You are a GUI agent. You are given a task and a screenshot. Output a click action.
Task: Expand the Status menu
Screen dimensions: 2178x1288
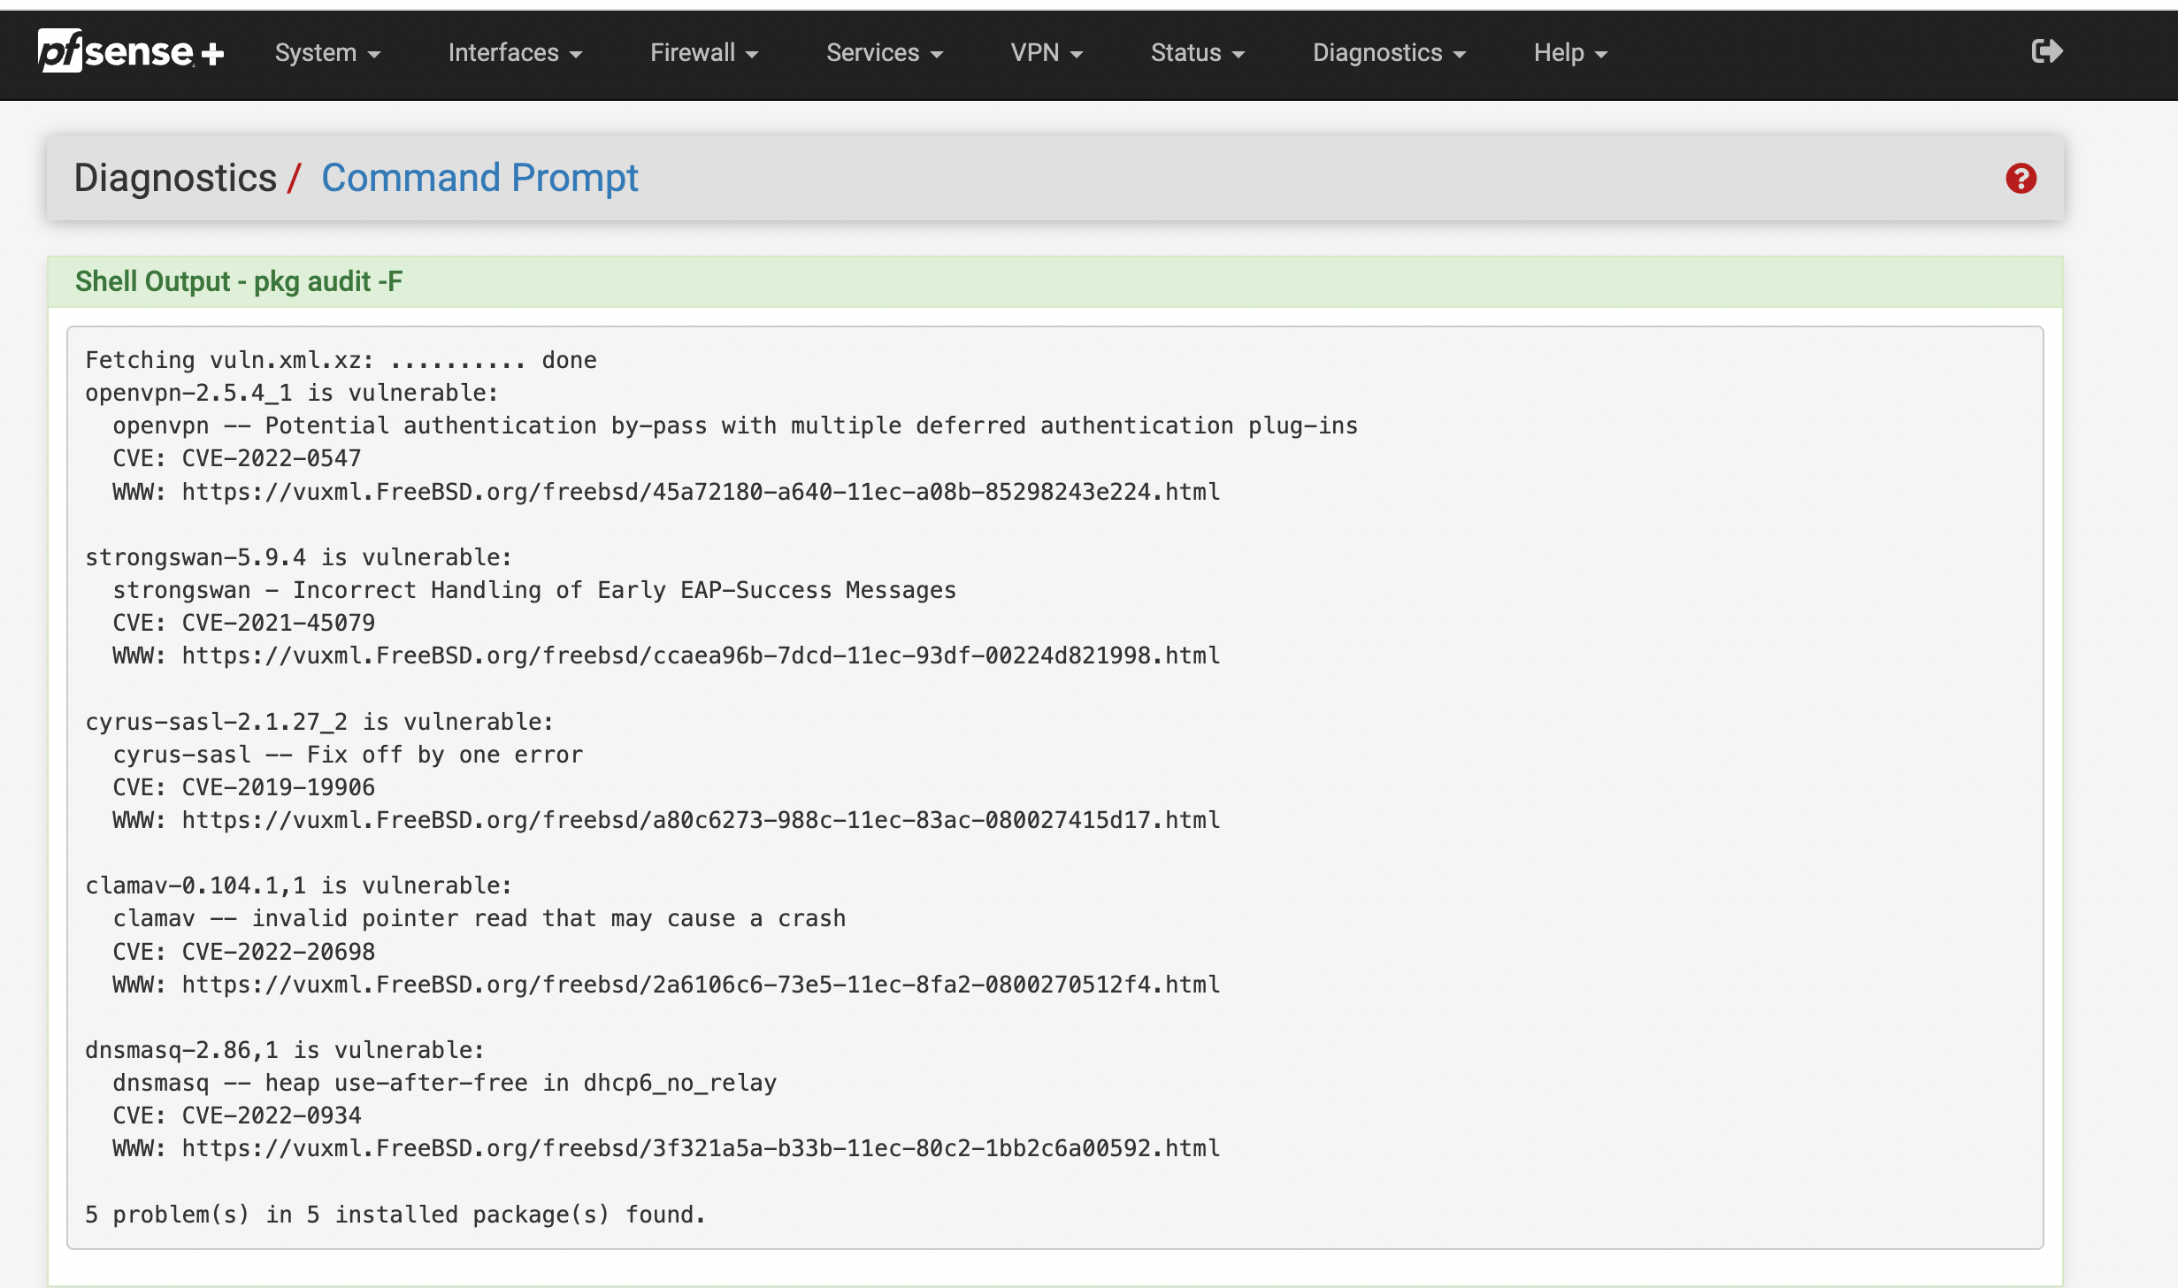[x=1197, y=53]
